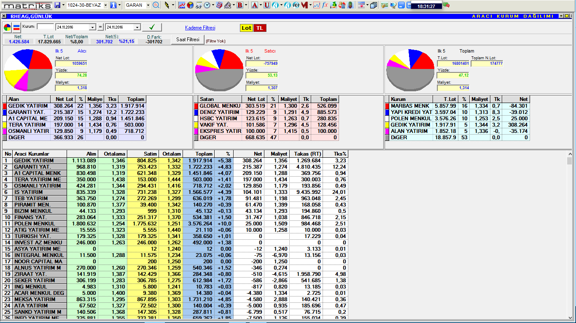The image size is (576, 323).
Task: Switch display to TL mode
Action: tap(260, 28)
